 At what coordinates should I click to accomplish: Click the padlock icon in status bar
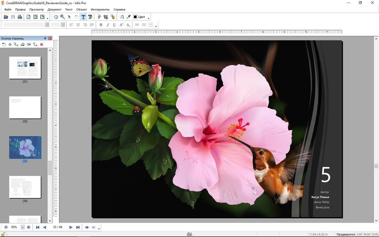pos(3,234)
